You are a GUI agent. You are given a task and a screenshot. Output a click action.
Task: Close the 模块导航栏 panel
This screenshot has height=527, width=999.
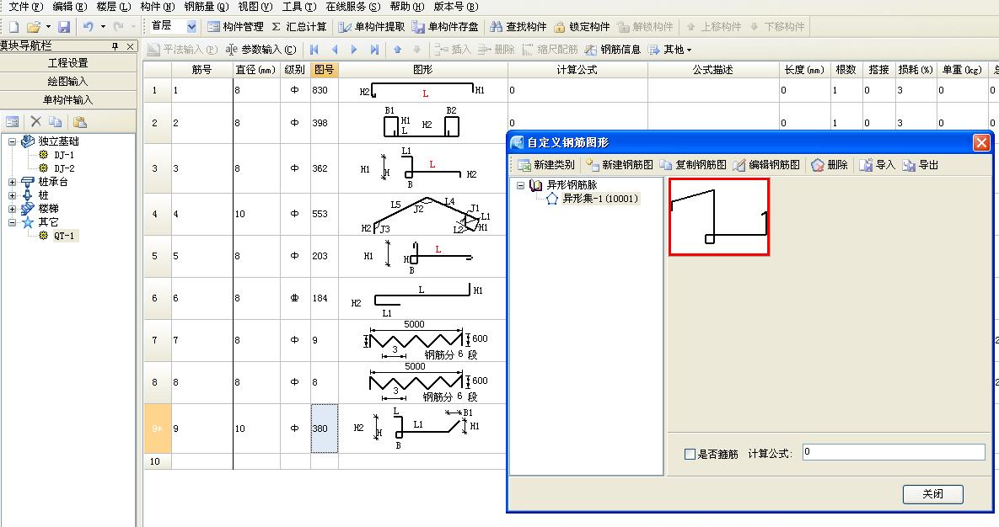130,46
